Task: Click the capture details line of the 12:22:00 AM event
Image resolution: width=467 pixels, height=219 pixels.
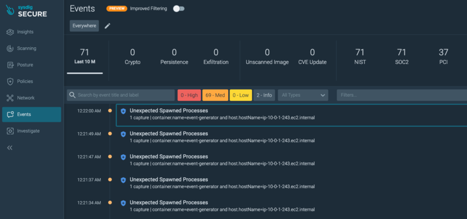Action: (x=222, y=118)
